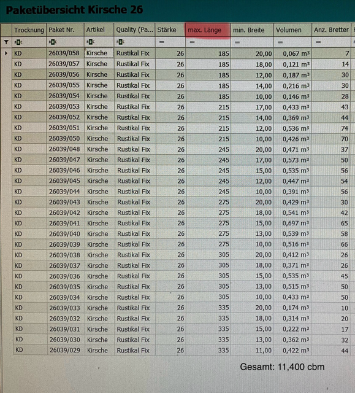This screenshot has height=393, width=355.
Task: Select package number 26039/041
Action: pos(64,224)
